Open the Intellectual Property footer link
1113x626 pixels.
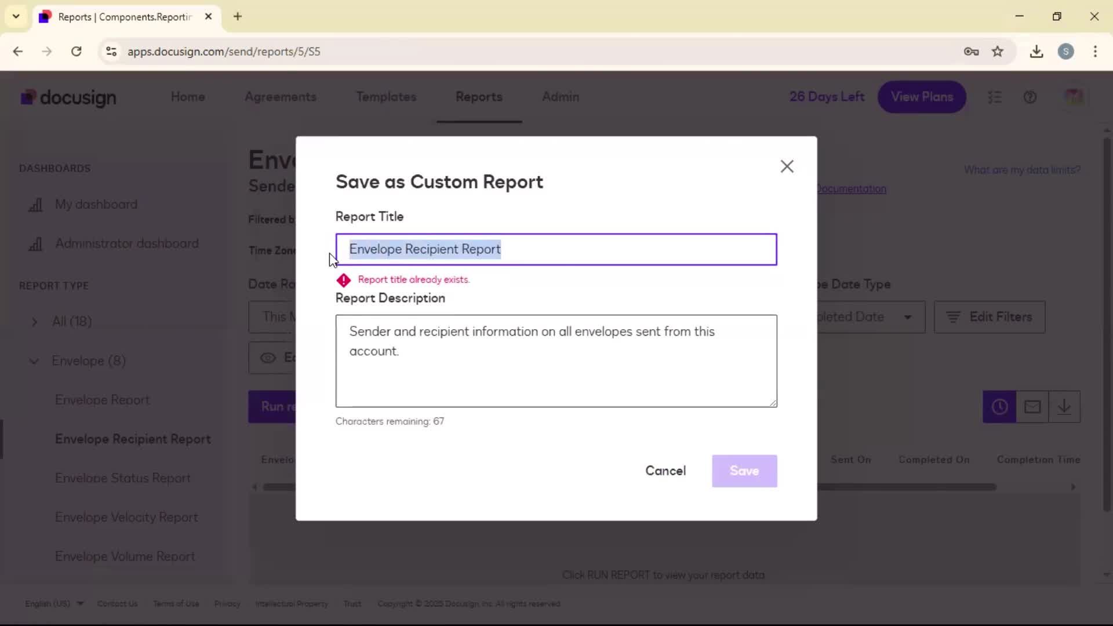[292, 603]
